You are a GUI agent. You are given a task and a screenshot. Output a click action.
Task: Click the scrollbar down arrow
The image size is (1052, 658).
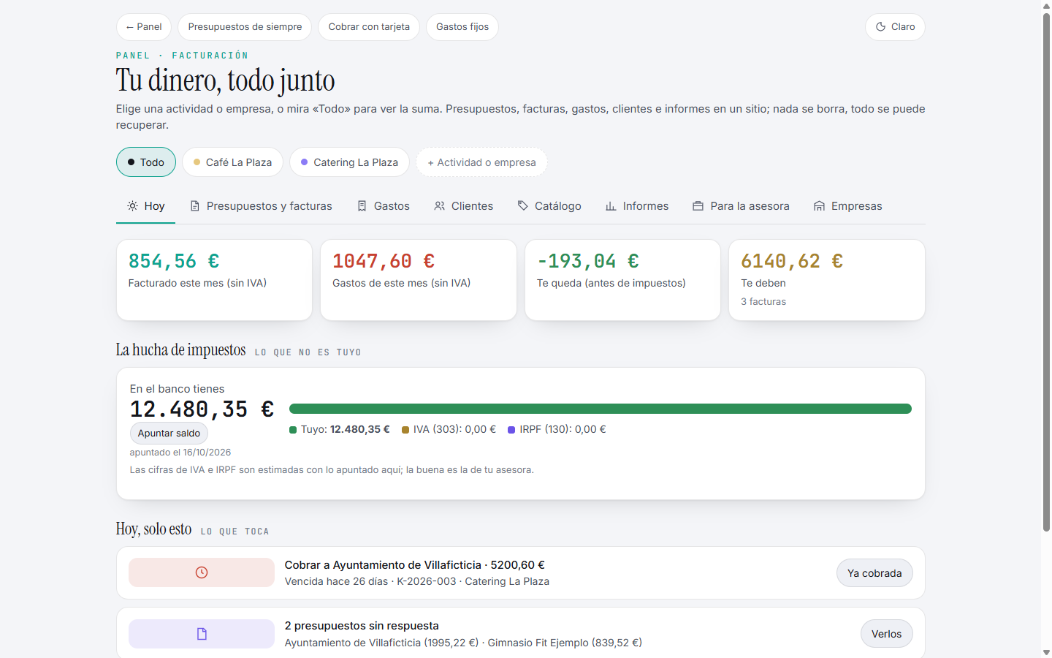point(1046,652)
